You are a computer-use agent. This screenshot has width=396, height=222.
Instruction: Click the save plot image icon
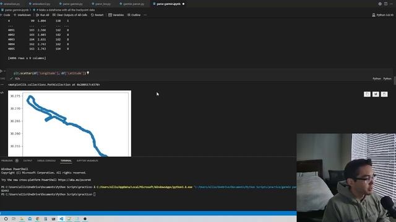point(376,94)
